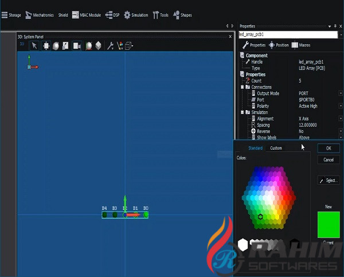The height and width of the screenshot is (277, 344).
Task: Switch to the Position tab
Action: [279, 45]
